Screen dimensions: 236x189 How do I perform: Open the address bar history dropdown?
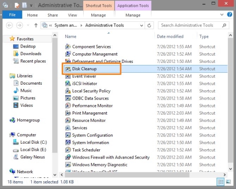(x=142, y=25)
